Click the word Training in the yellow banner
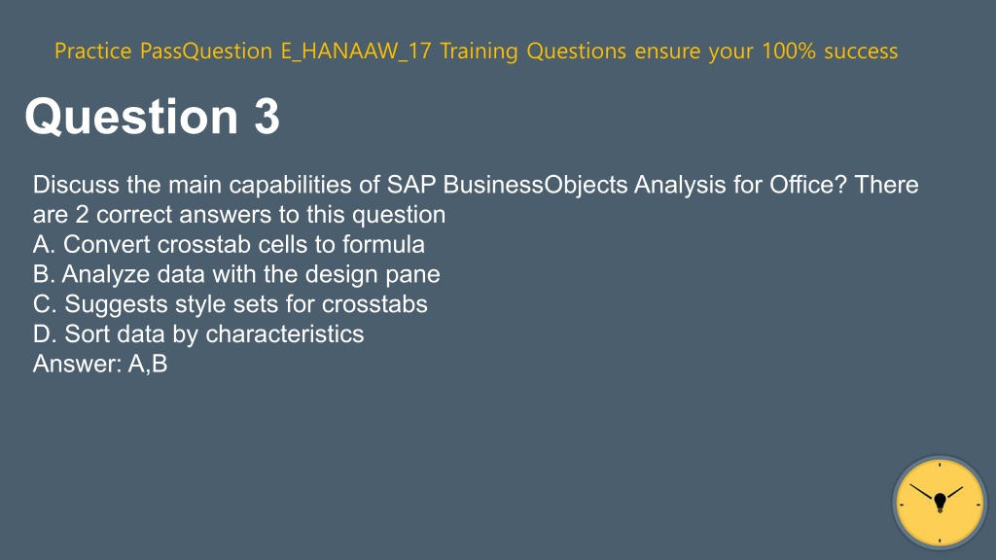The height and width of the screenshot is (560, 996). 479,51
